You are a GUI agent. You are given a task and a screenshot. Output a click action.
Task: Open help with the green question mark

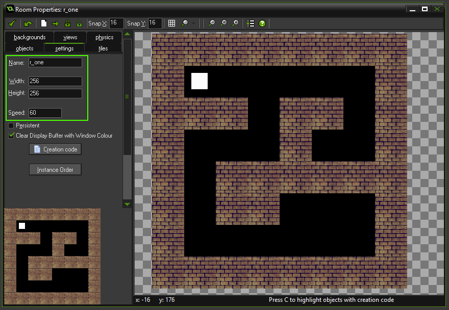coord(262,23)
